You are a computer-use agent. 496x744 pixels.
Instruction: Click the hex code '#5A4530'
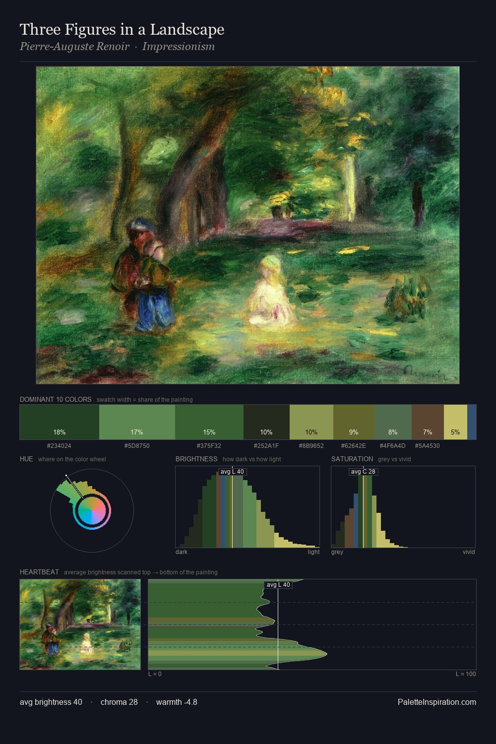point(428,446)
